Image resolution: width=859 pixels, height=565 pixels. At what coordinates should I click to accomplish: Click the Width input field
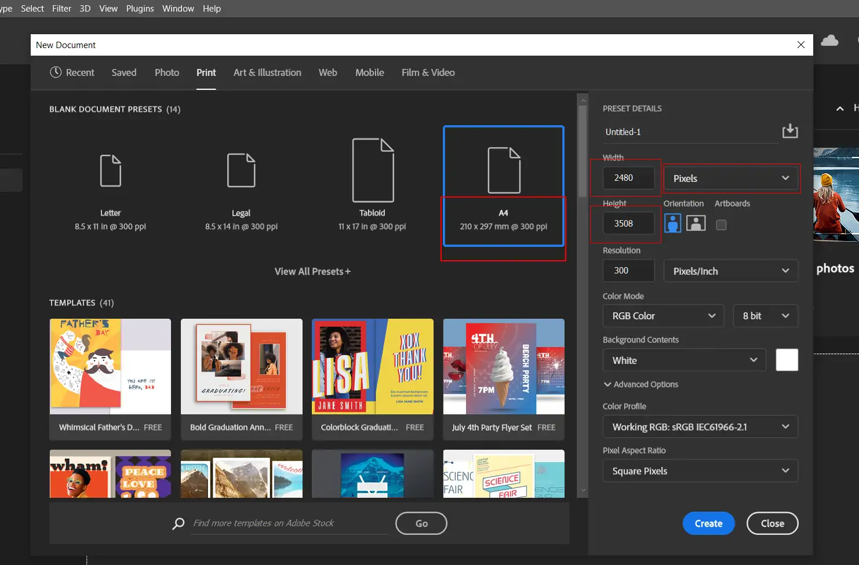629,178
